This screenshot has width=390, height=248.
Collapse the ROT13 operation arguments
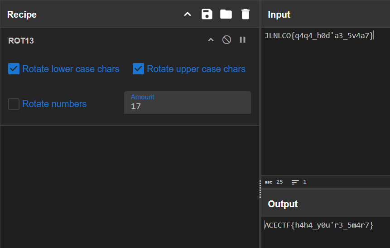(211, 40)
